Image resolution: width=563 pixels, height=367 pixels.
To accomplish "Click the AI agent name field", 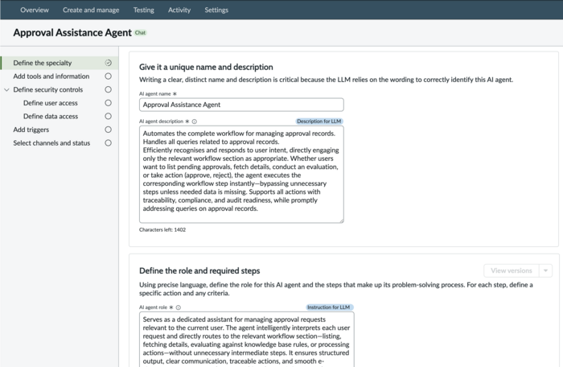I will (x=241, y=105).
